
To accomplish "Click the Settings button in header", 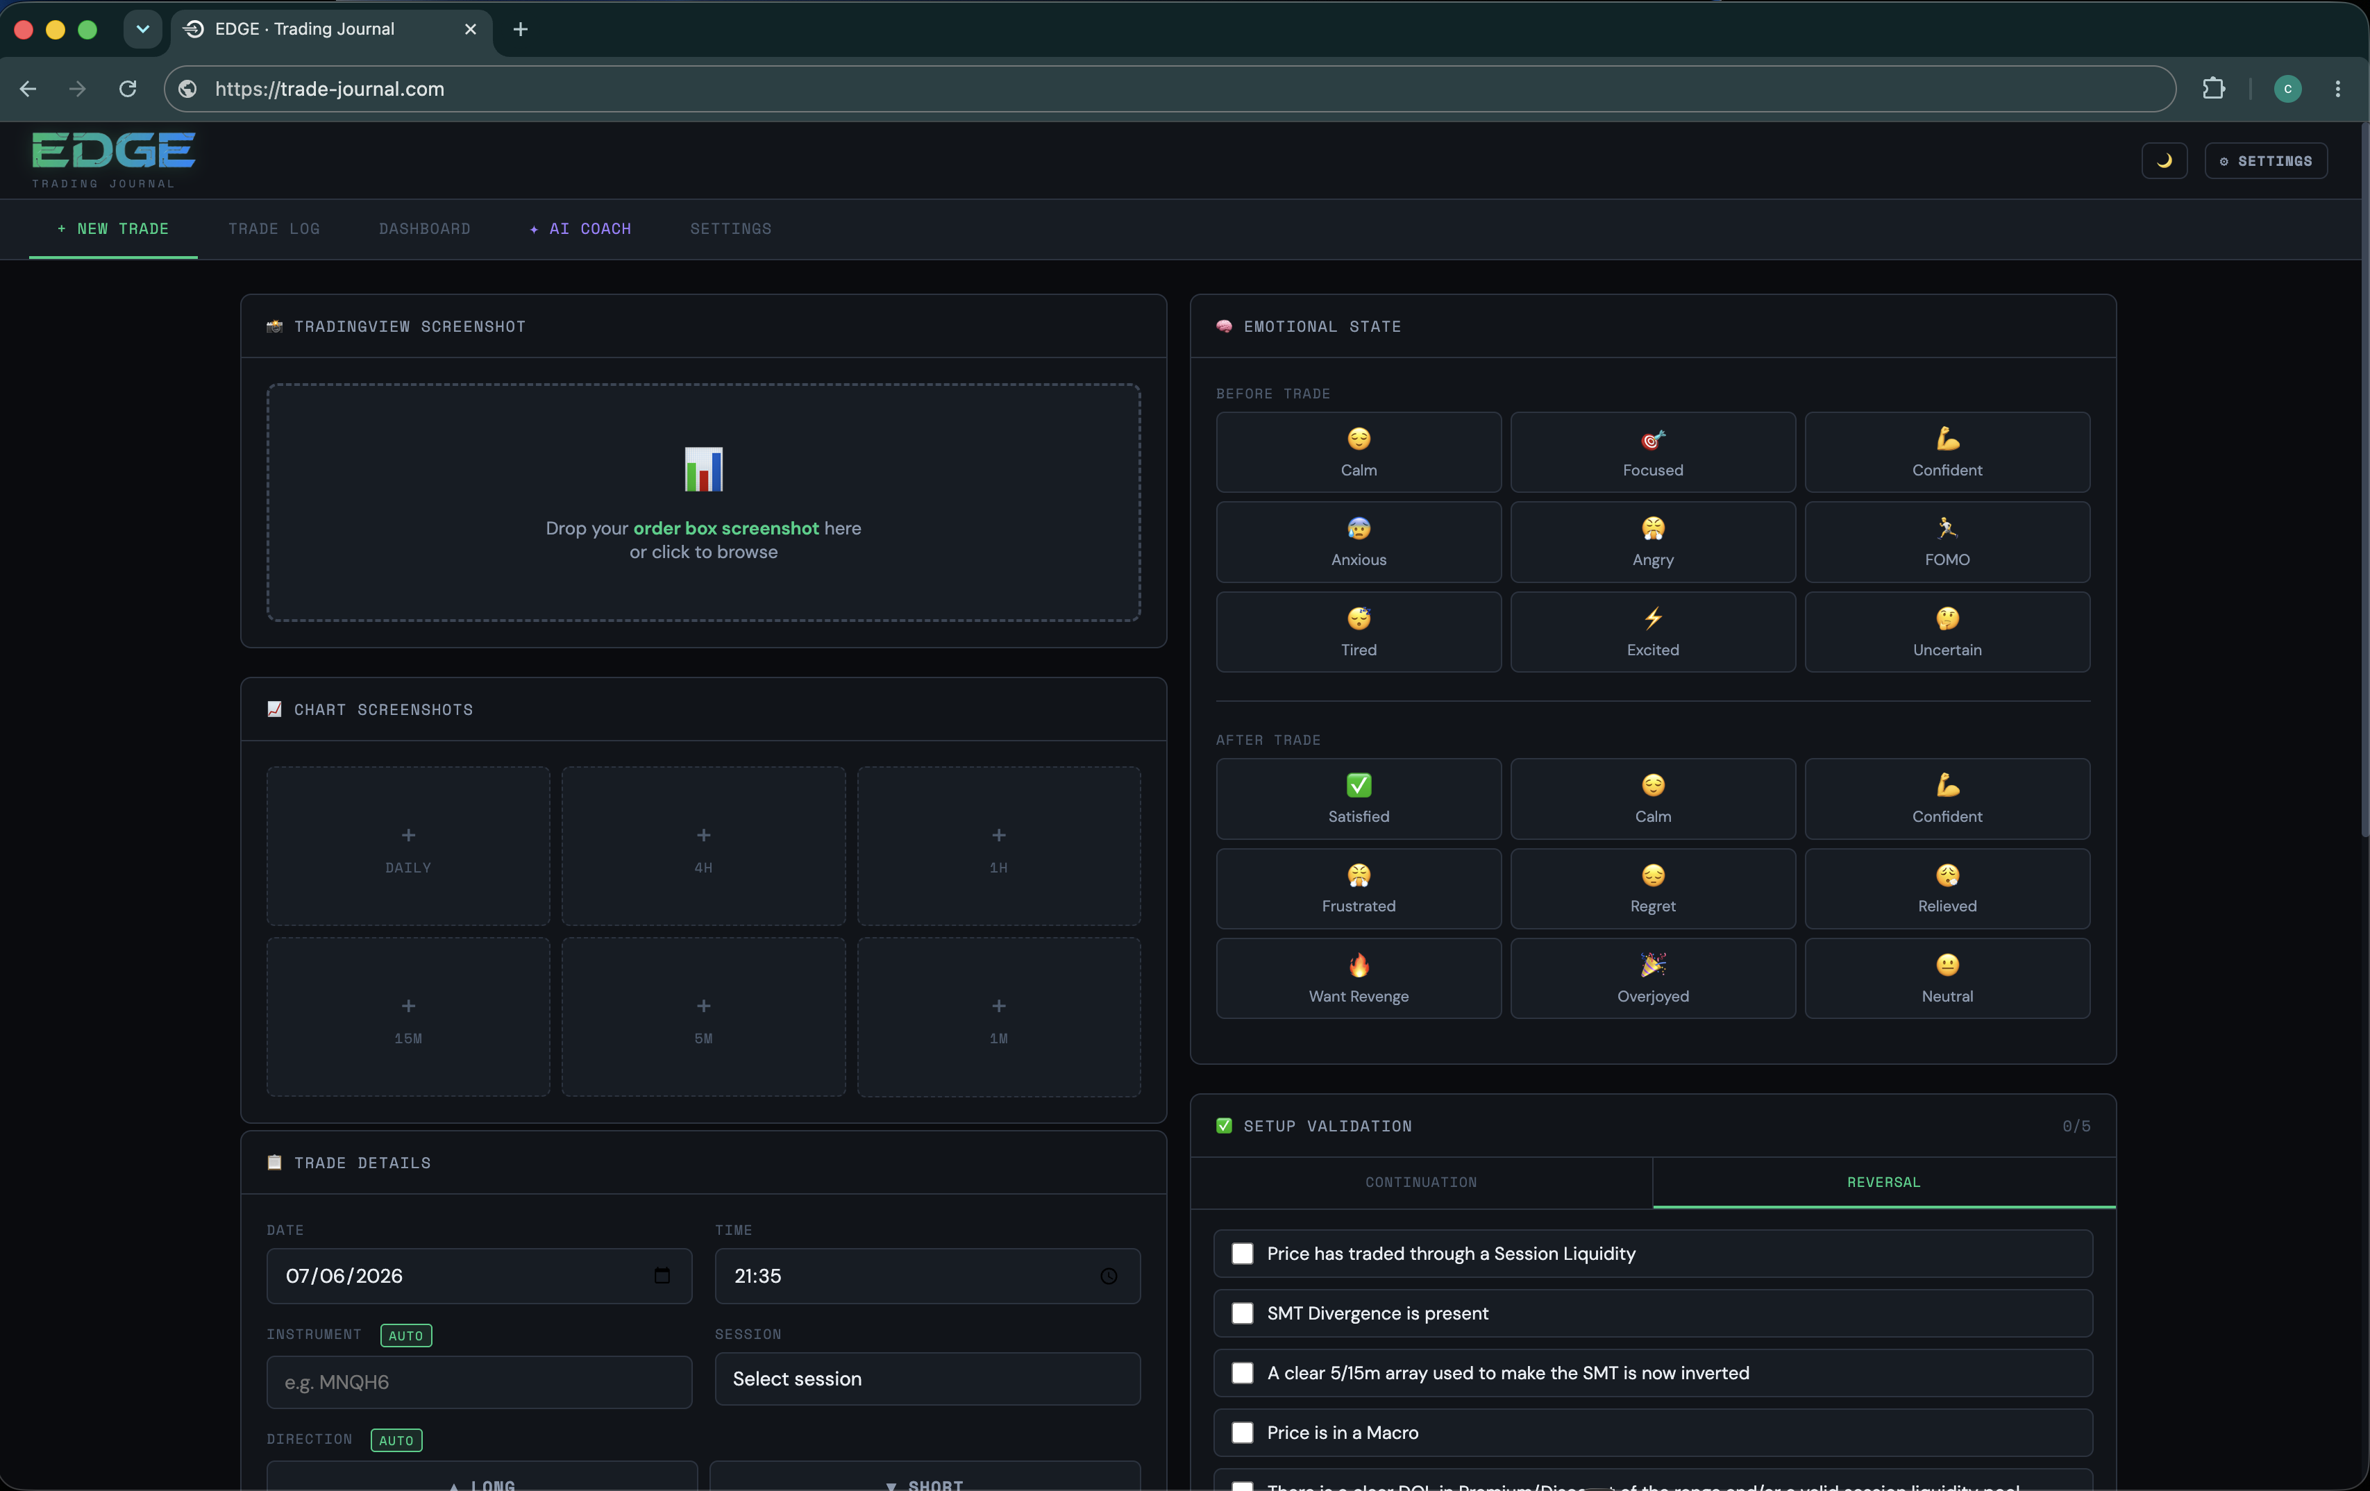I will tap(2266, 160).
